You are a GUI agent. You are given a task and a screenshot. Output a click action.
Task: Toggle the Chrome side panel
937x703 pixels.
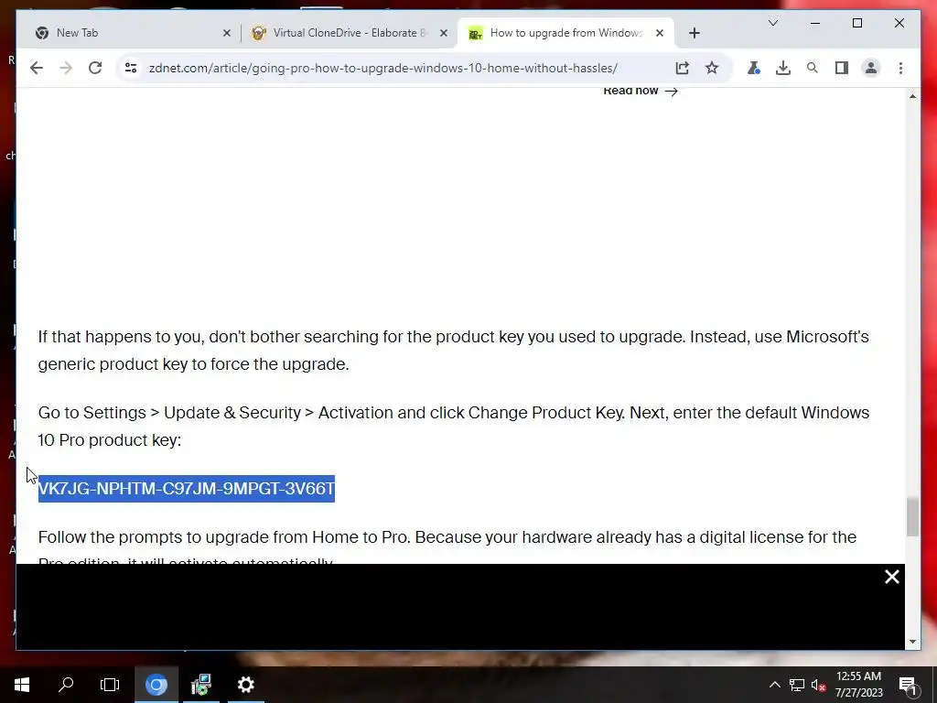(842, 68)
